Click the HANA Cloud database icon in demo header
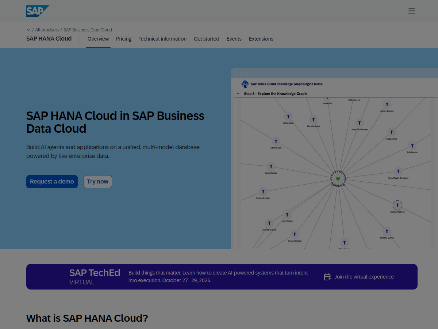Screen dimensions: 438x329 245,84
